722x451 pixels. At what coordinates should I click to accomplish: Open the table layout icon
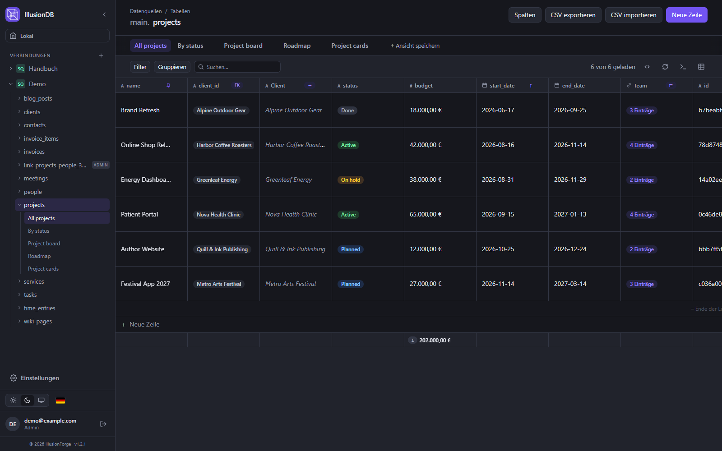(x=701, y=67)
